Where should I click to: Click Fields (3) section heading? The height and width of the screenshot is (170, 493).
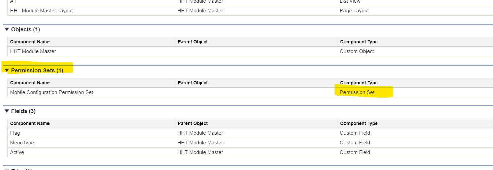pyautogui.click(x=23, y=111)
